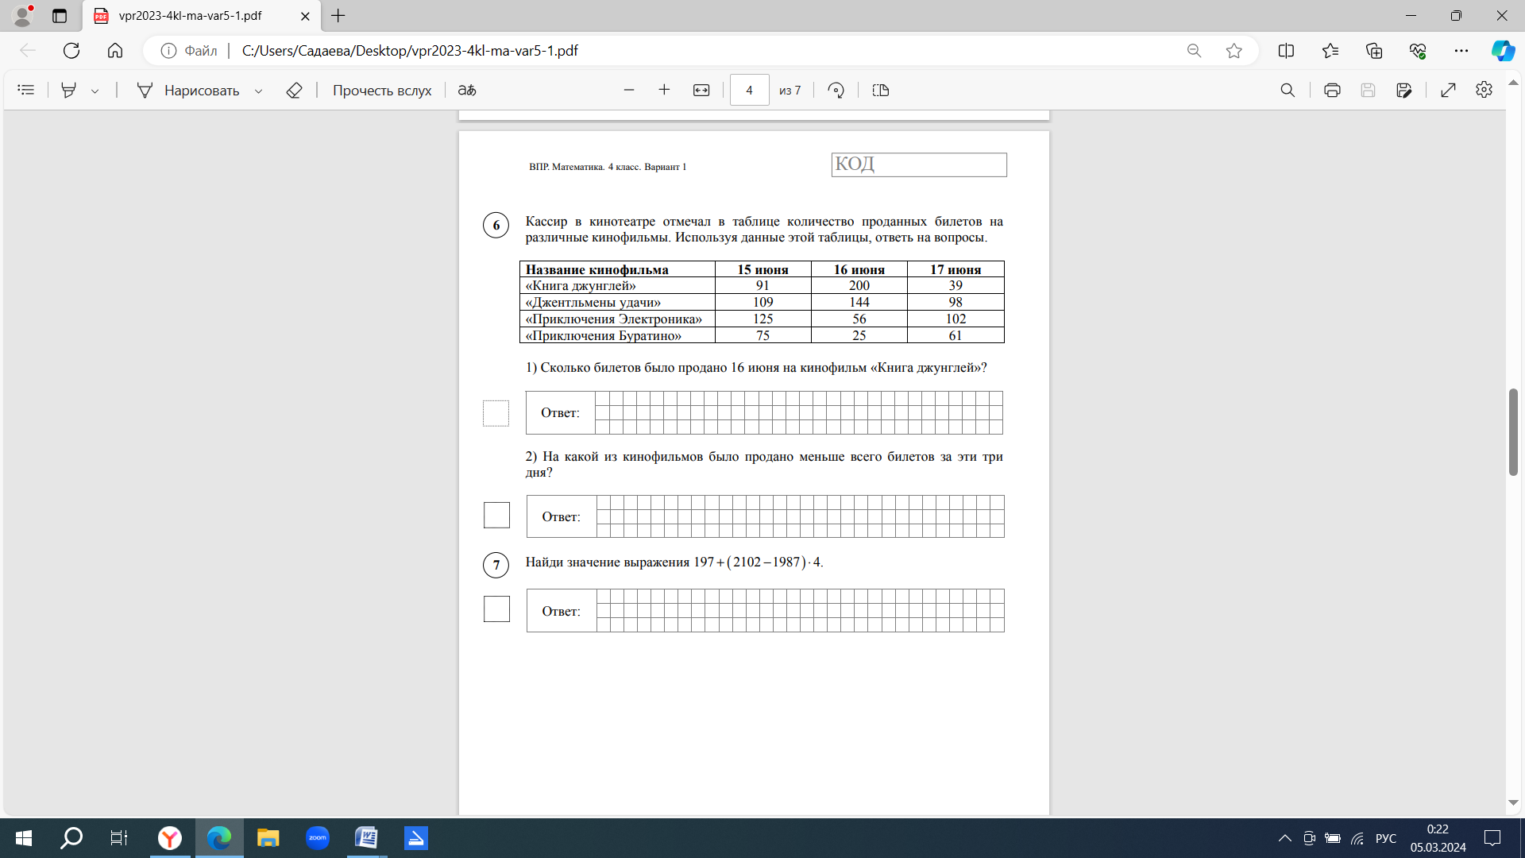This screenshot has width=1525, height=858.
Task: Enter full screen mode icon
Action: click(1448, 91)
